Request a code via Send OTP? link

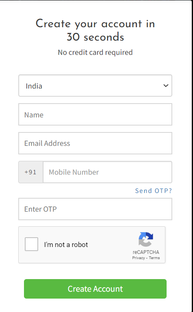pyautogui.click(x=154, y=191)
